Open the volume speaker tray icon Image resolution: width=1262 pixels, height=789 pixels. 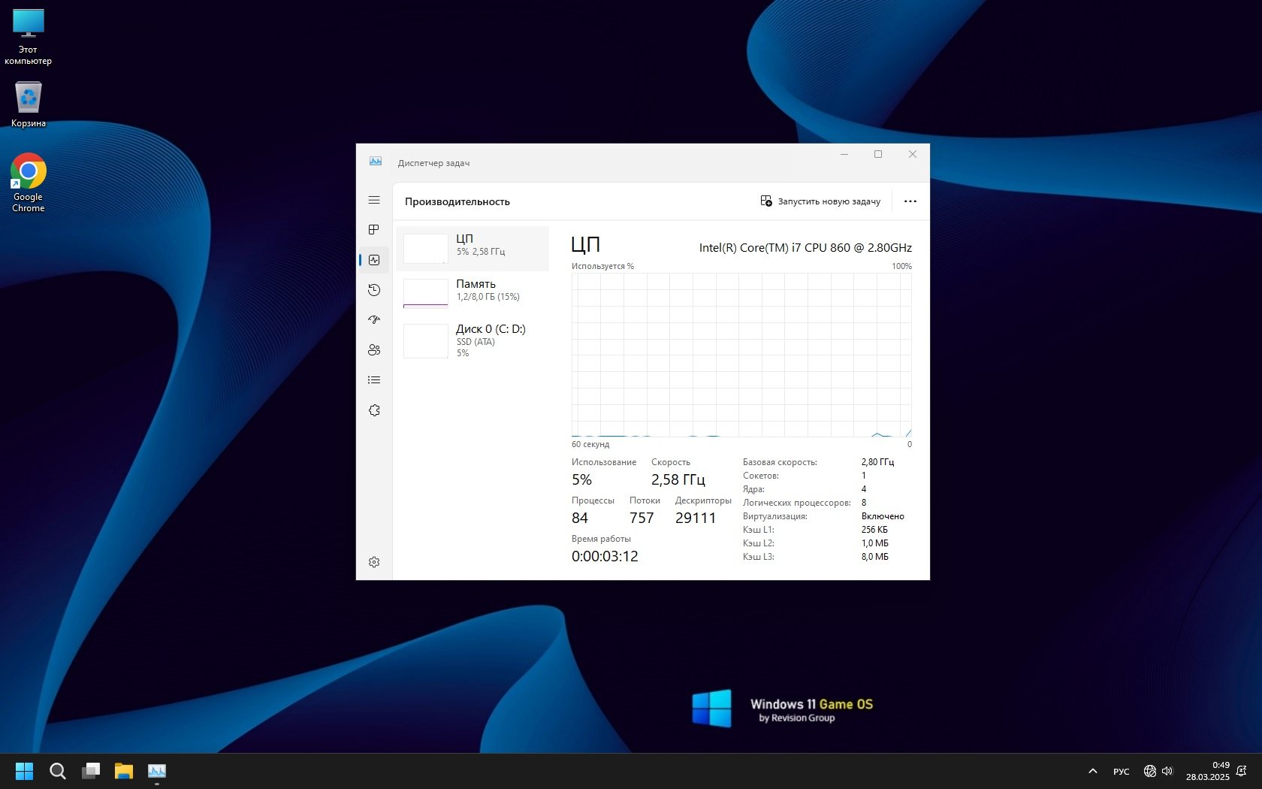pyautogui.click(x=1167, y=771)
